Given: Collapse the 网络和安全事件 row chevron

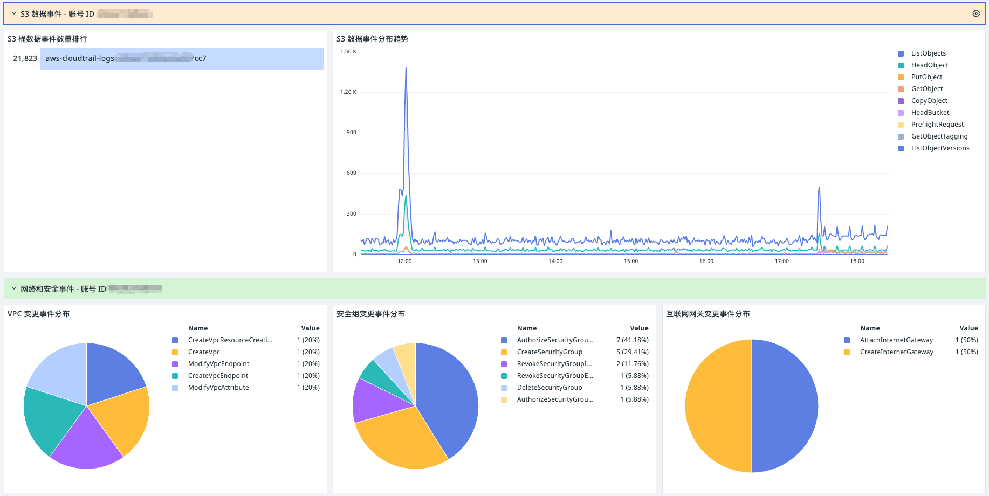Looking at the screenshot, I should (x=14, y=288).
